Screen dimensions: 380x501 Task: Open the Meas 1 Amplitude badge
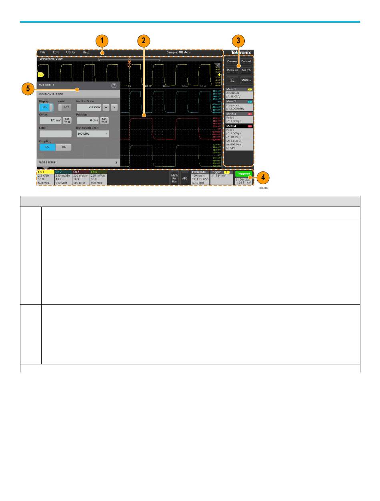click(x=239, y=93)
